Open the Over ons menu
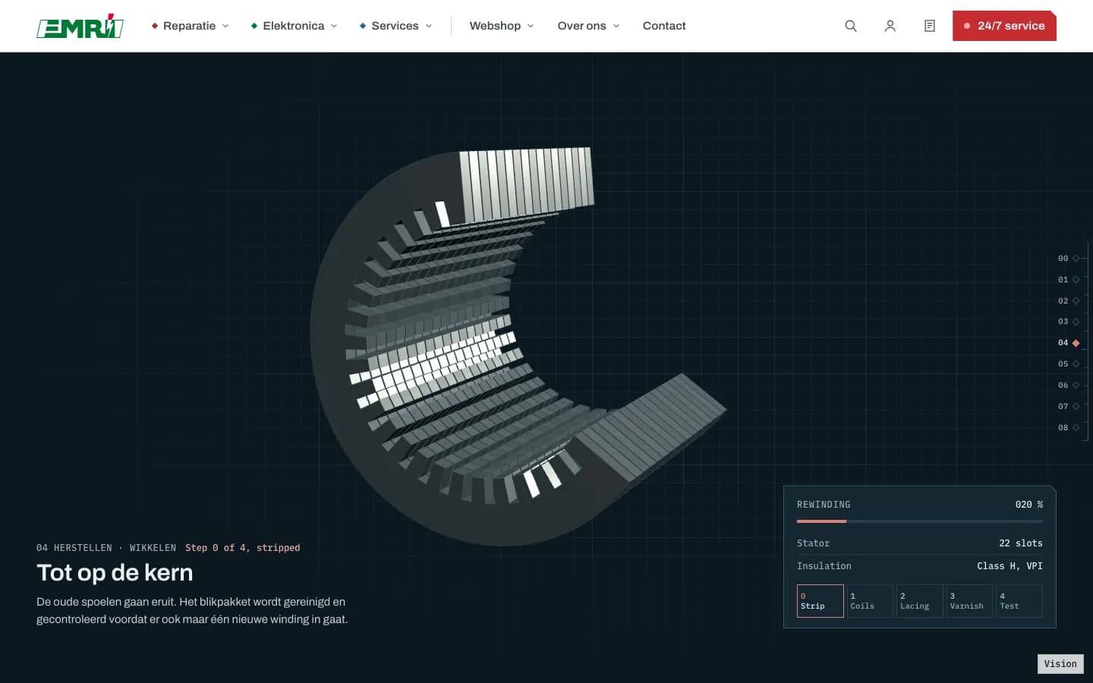 [588, 26]
